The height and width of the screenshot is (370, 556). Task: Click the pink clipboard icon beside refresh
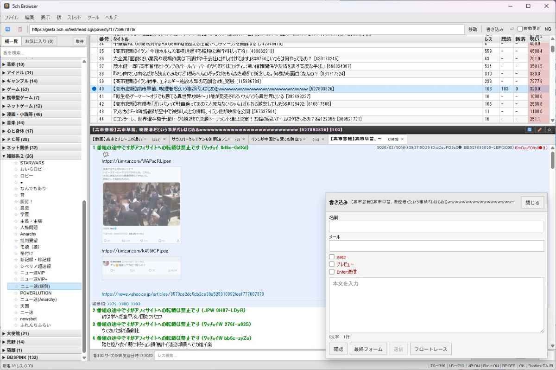pyautogui.click(x=20, y=29)
